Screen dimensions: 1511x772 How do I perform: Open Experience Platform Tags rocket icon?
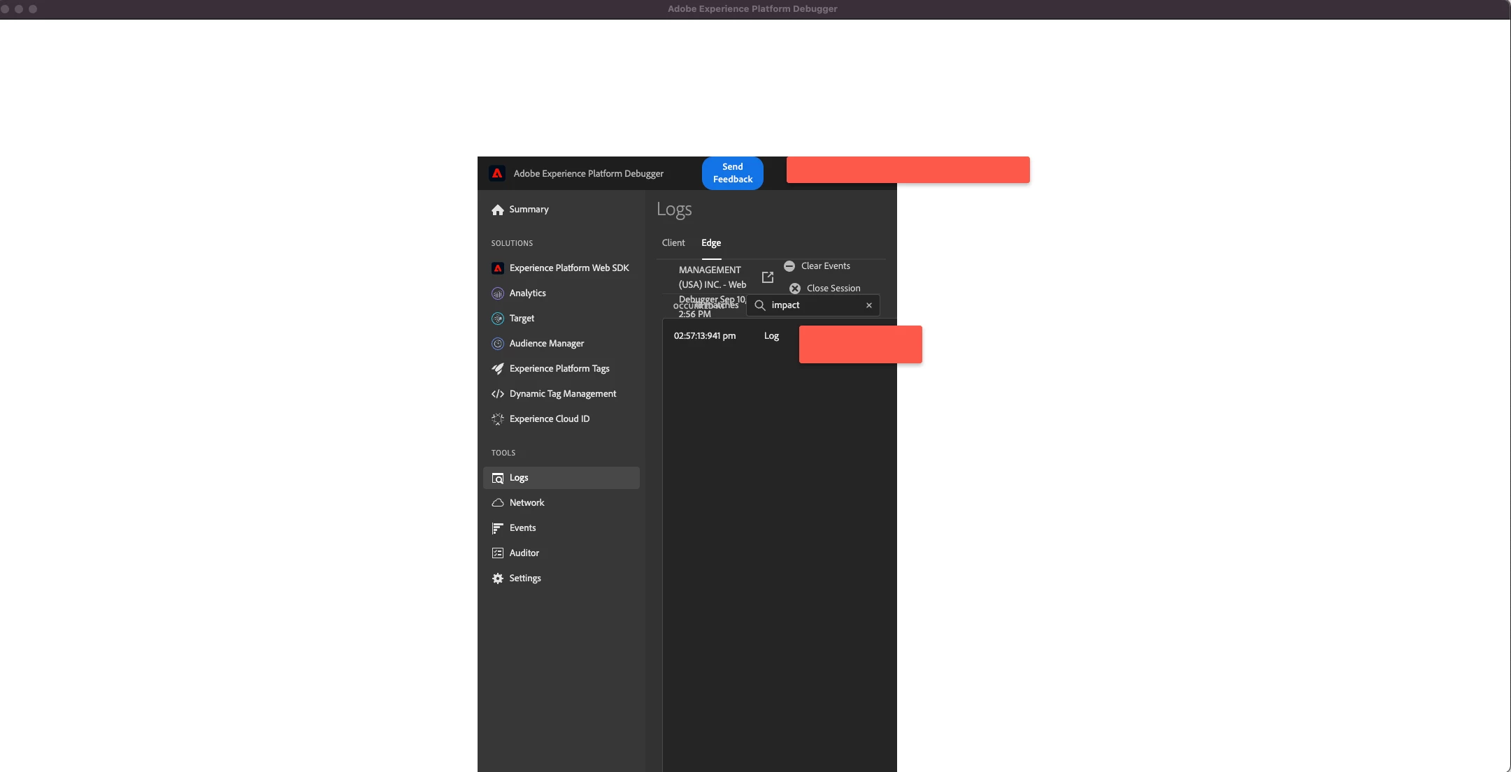(498, 369)
